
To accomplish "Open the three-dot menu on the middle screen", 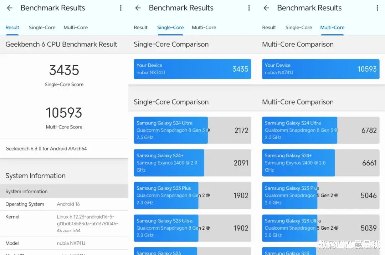I will pos(249,8).
